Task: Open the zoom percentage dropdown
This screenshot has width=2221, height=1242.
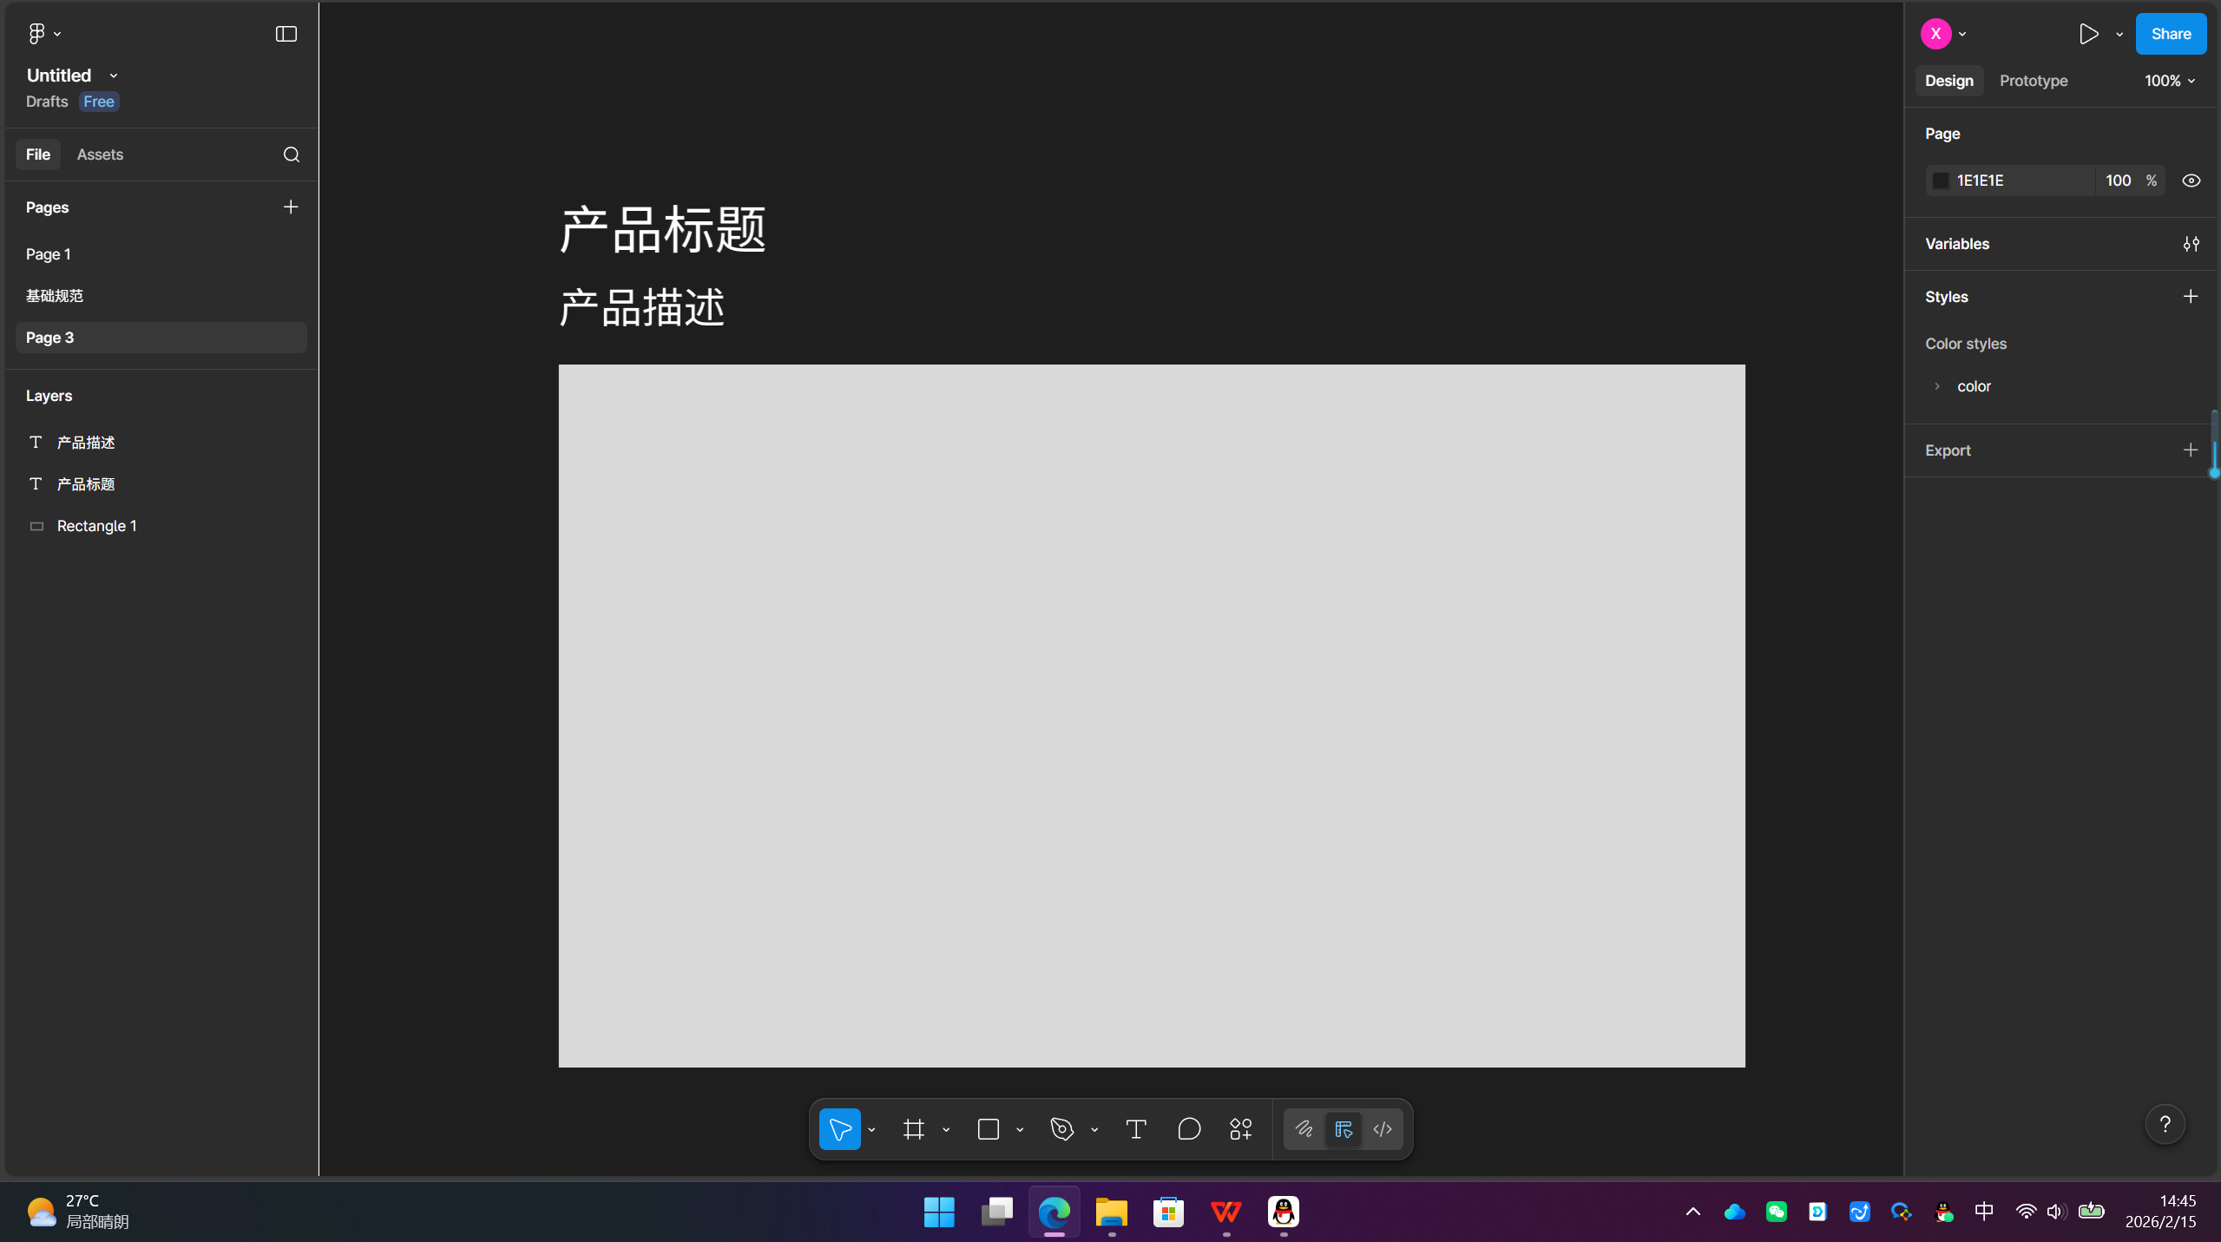Action: tap(2168, 81)
